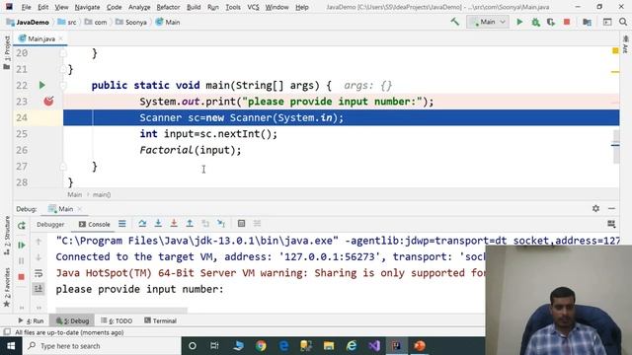Click the Windows Start button
This screenshot has height=355, width=632.
[11, 346]
